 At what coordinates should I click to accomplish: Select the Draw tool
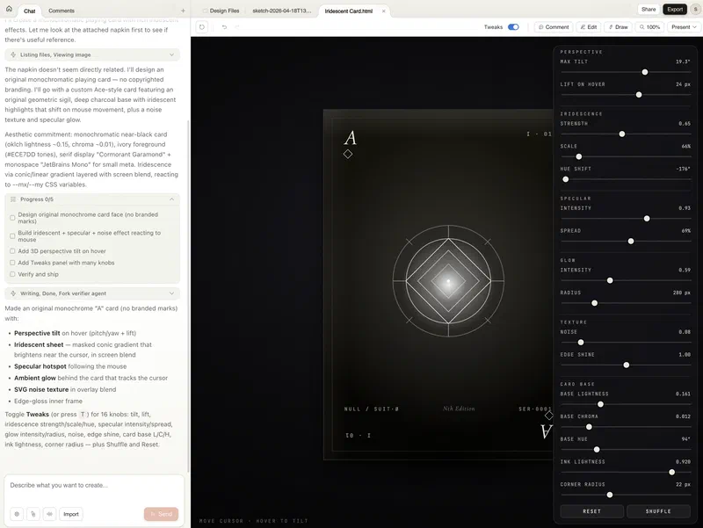[619, 27]
